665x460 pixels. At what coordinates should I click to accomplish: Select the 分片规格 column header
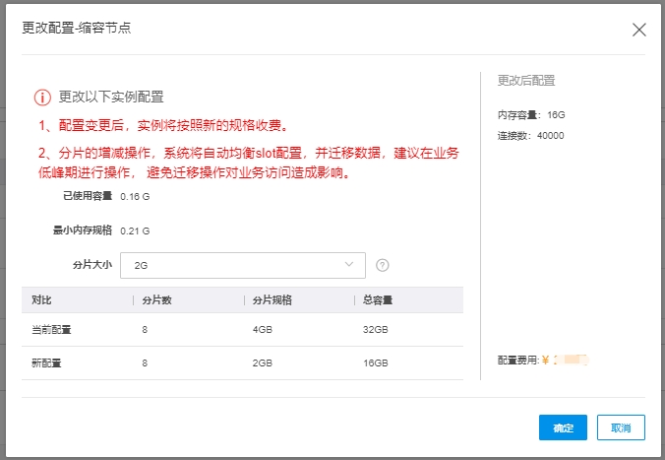pyautogui.click(x=272, y=300)
